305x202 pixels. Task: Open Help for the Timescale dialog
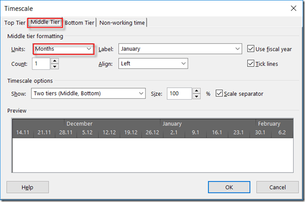click(27, 187)
